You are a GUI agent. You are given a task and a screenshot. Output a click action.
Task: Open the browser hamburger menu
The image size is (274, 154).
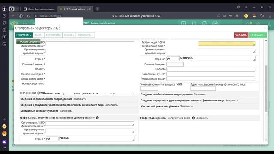pos(246,7)
